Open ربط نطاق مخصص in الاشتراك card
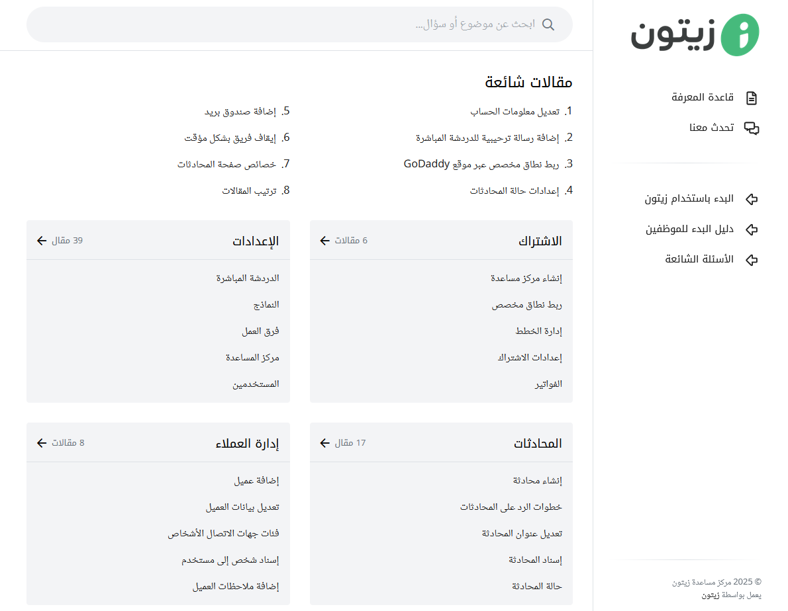 coord(526,305)
